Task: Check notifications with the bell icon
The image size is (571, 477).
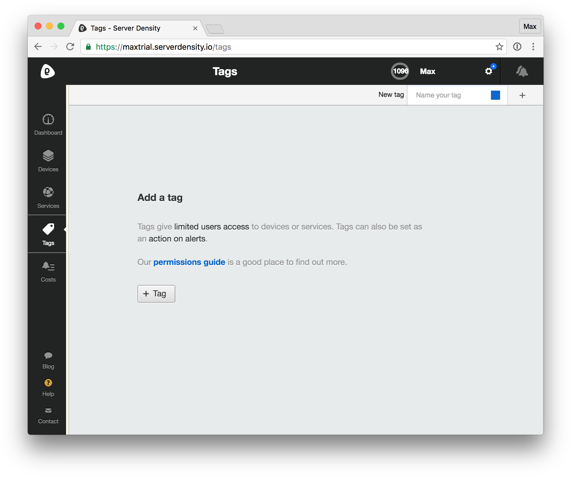Action: tap(522, 71)
